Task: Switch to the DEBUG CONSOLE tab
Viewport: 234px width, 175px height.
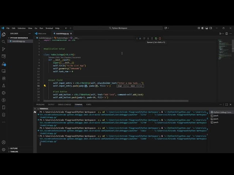Action: click(64, 105)
